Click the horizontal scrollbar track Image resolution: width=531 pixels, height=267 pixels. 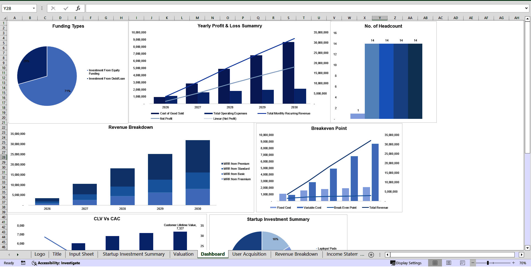pos(452,255)
